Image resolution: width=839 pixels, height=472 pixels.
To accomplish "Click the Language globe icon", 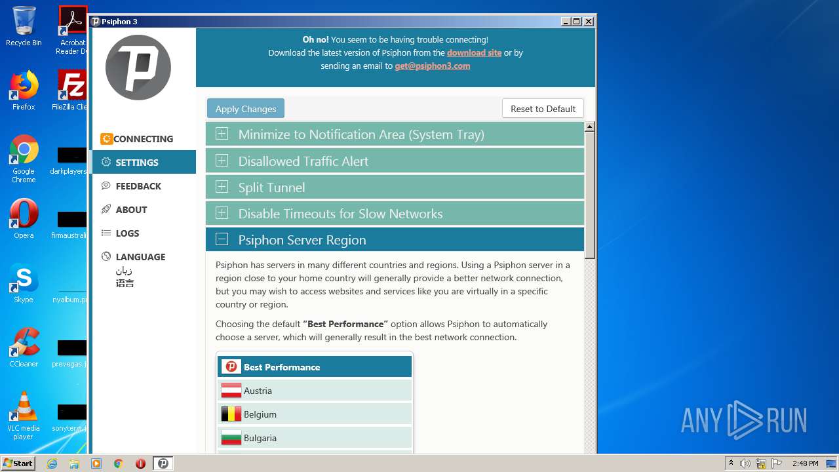I will pos(106,257).
